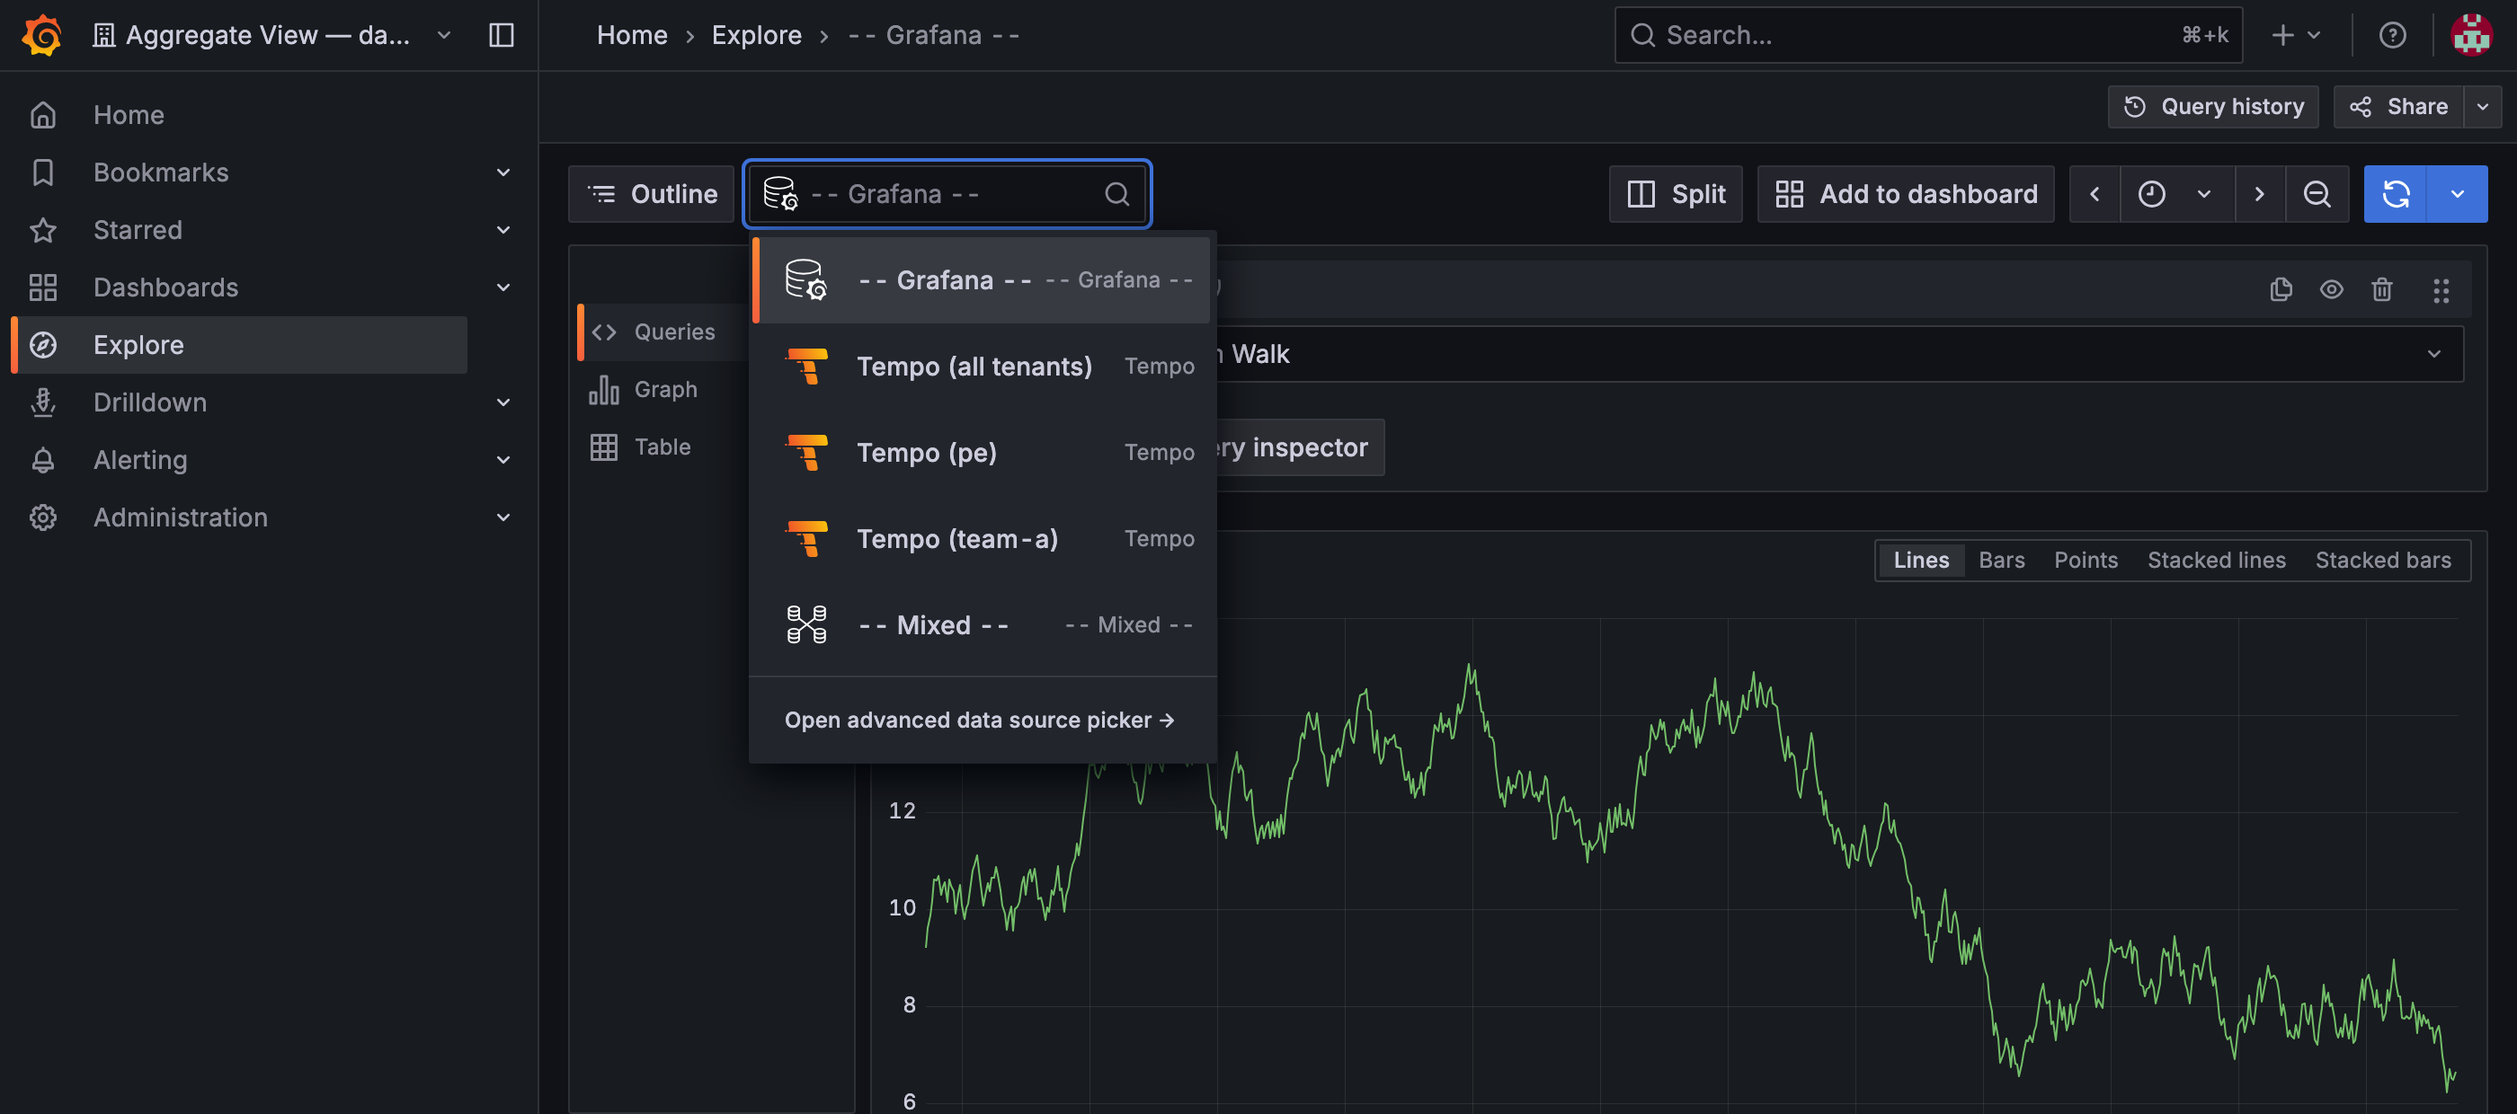Click the search magnifier in data source picker

pos(1116,194)
